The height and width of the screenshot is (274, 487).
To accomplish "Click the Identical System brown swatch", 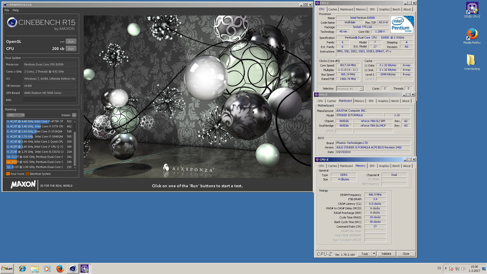I will point(27,174).
